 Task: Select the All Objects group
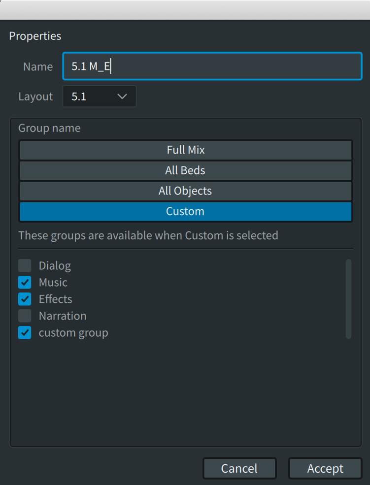(185, 191)
